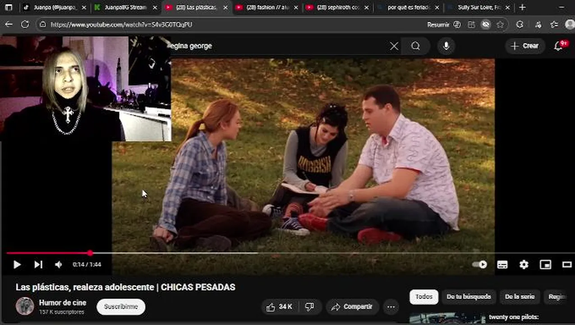Open the Copilot icon in the toolbar
The width and height of the screenshot is (575, 325).
457,25
